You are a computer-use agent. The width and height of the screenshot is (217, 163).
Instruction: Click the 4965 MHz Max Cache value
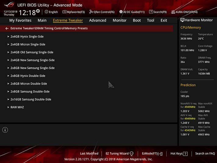204,135
